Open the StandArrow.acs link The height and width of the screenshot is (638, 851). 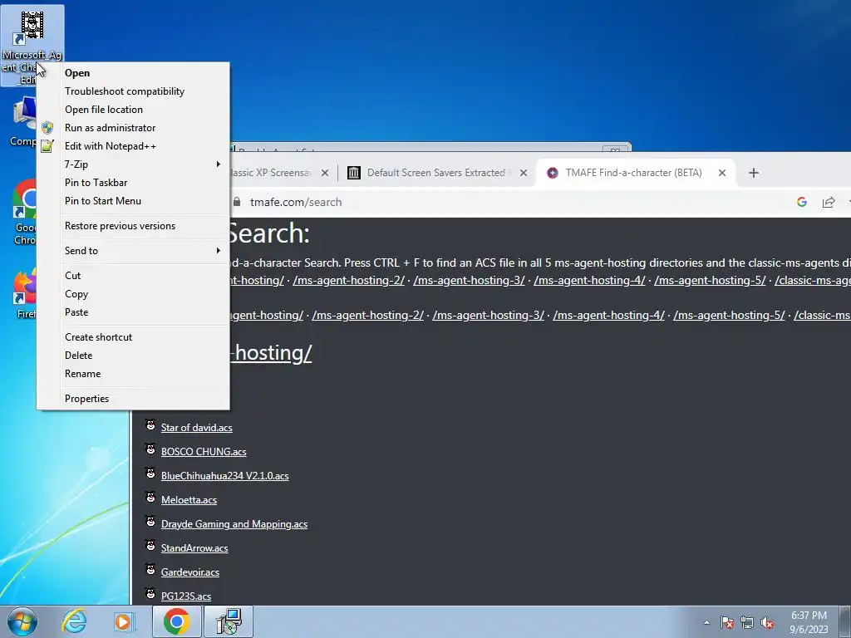point(194,548)
